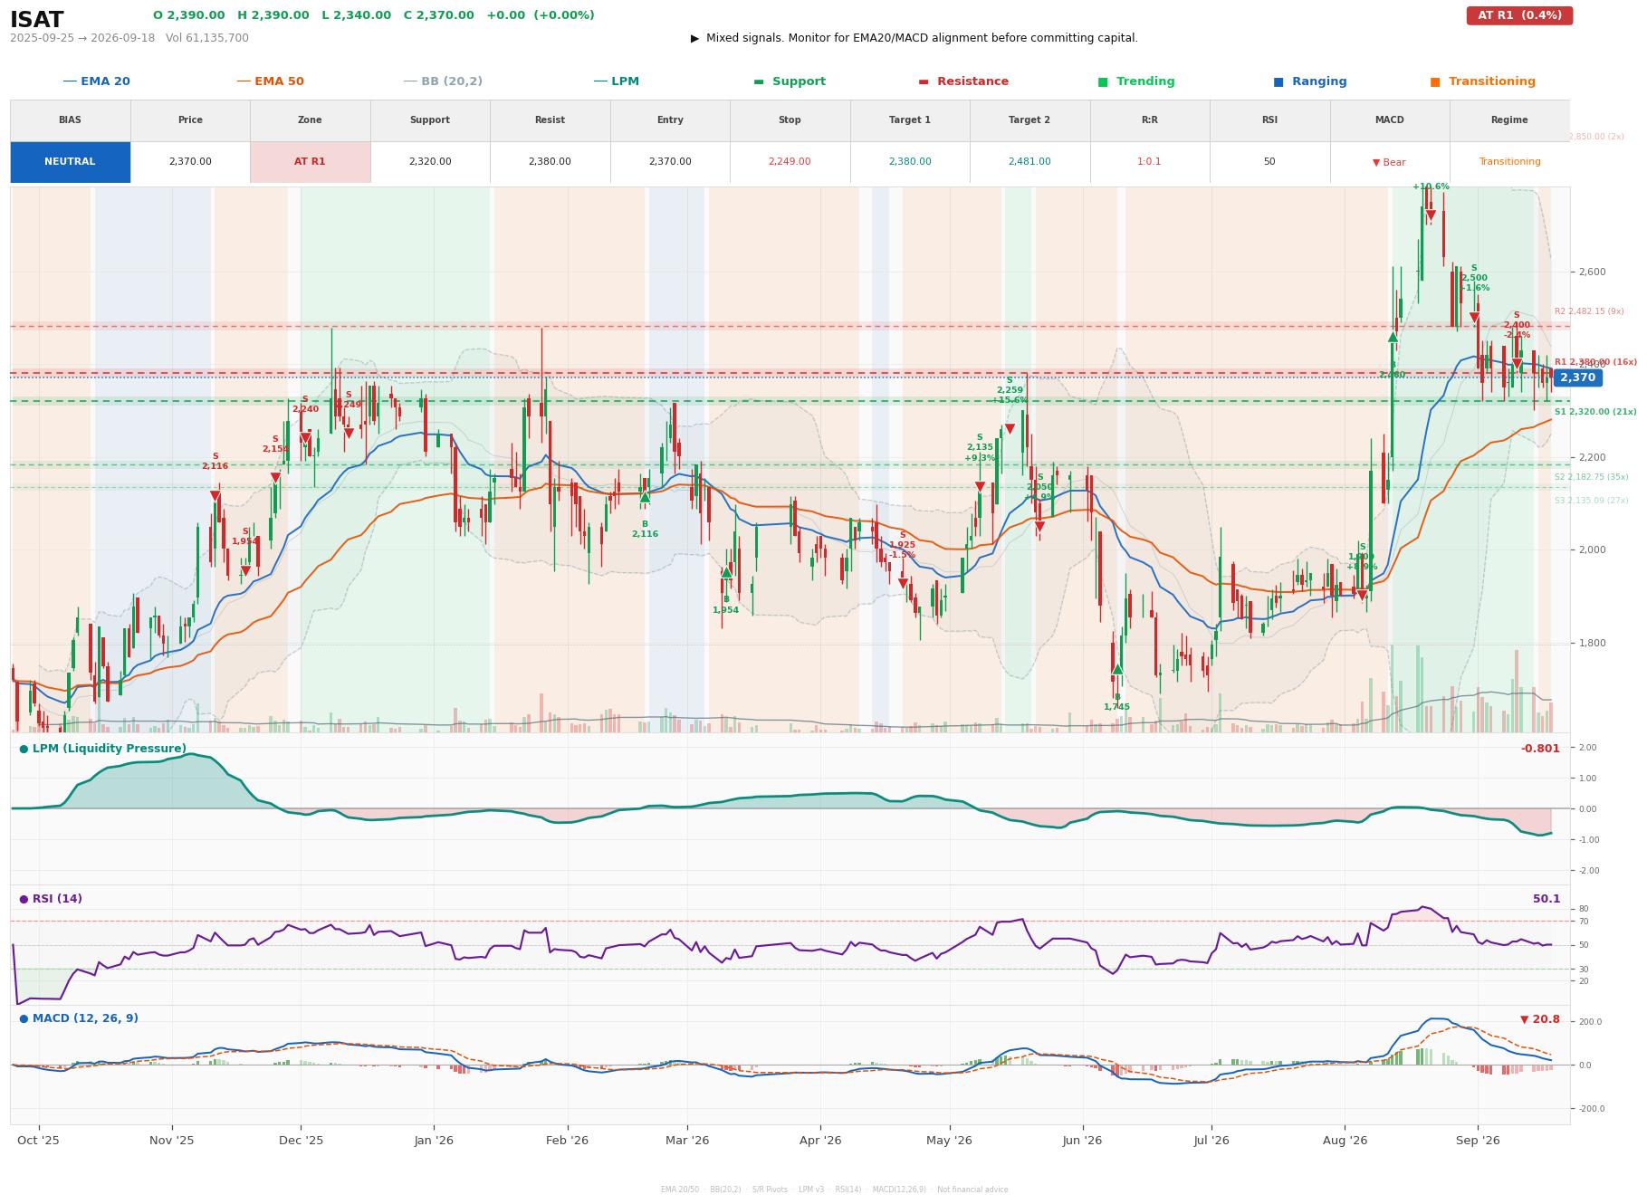
Task: Select the Support value 2,320.00 cell
Action: (430, 162)
